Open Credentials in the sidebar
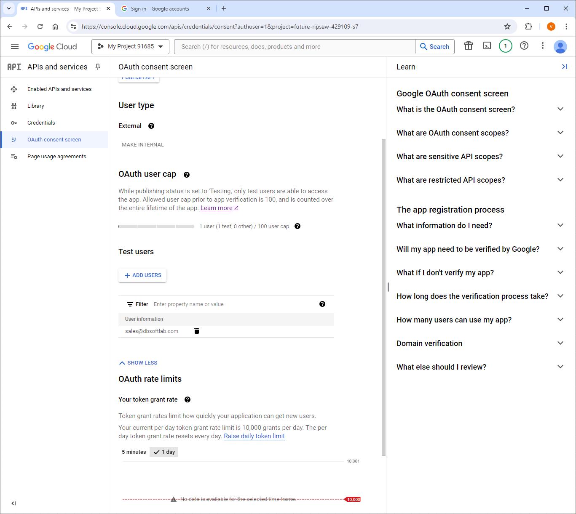Viewport: 576px width, 514px height. click(54, 123)
